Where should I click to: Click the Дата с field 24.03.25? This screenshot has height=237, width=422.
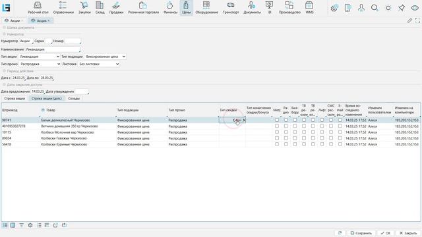click(x=18, y=78)
